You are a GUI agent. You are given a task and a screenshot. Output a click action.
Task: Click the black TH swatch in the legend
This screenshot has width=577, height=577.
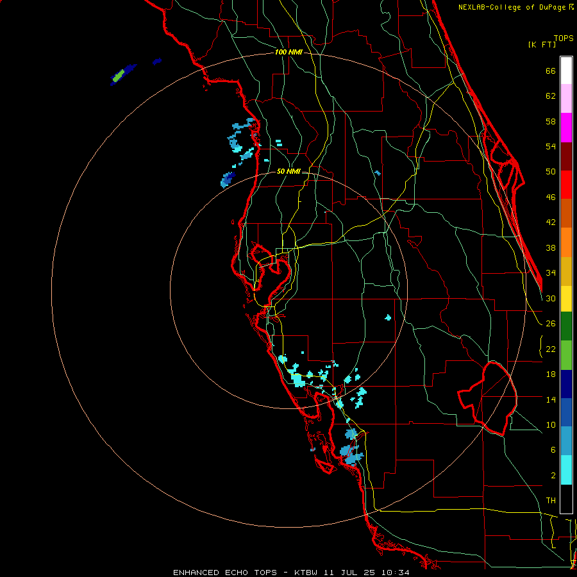(566, 499)
